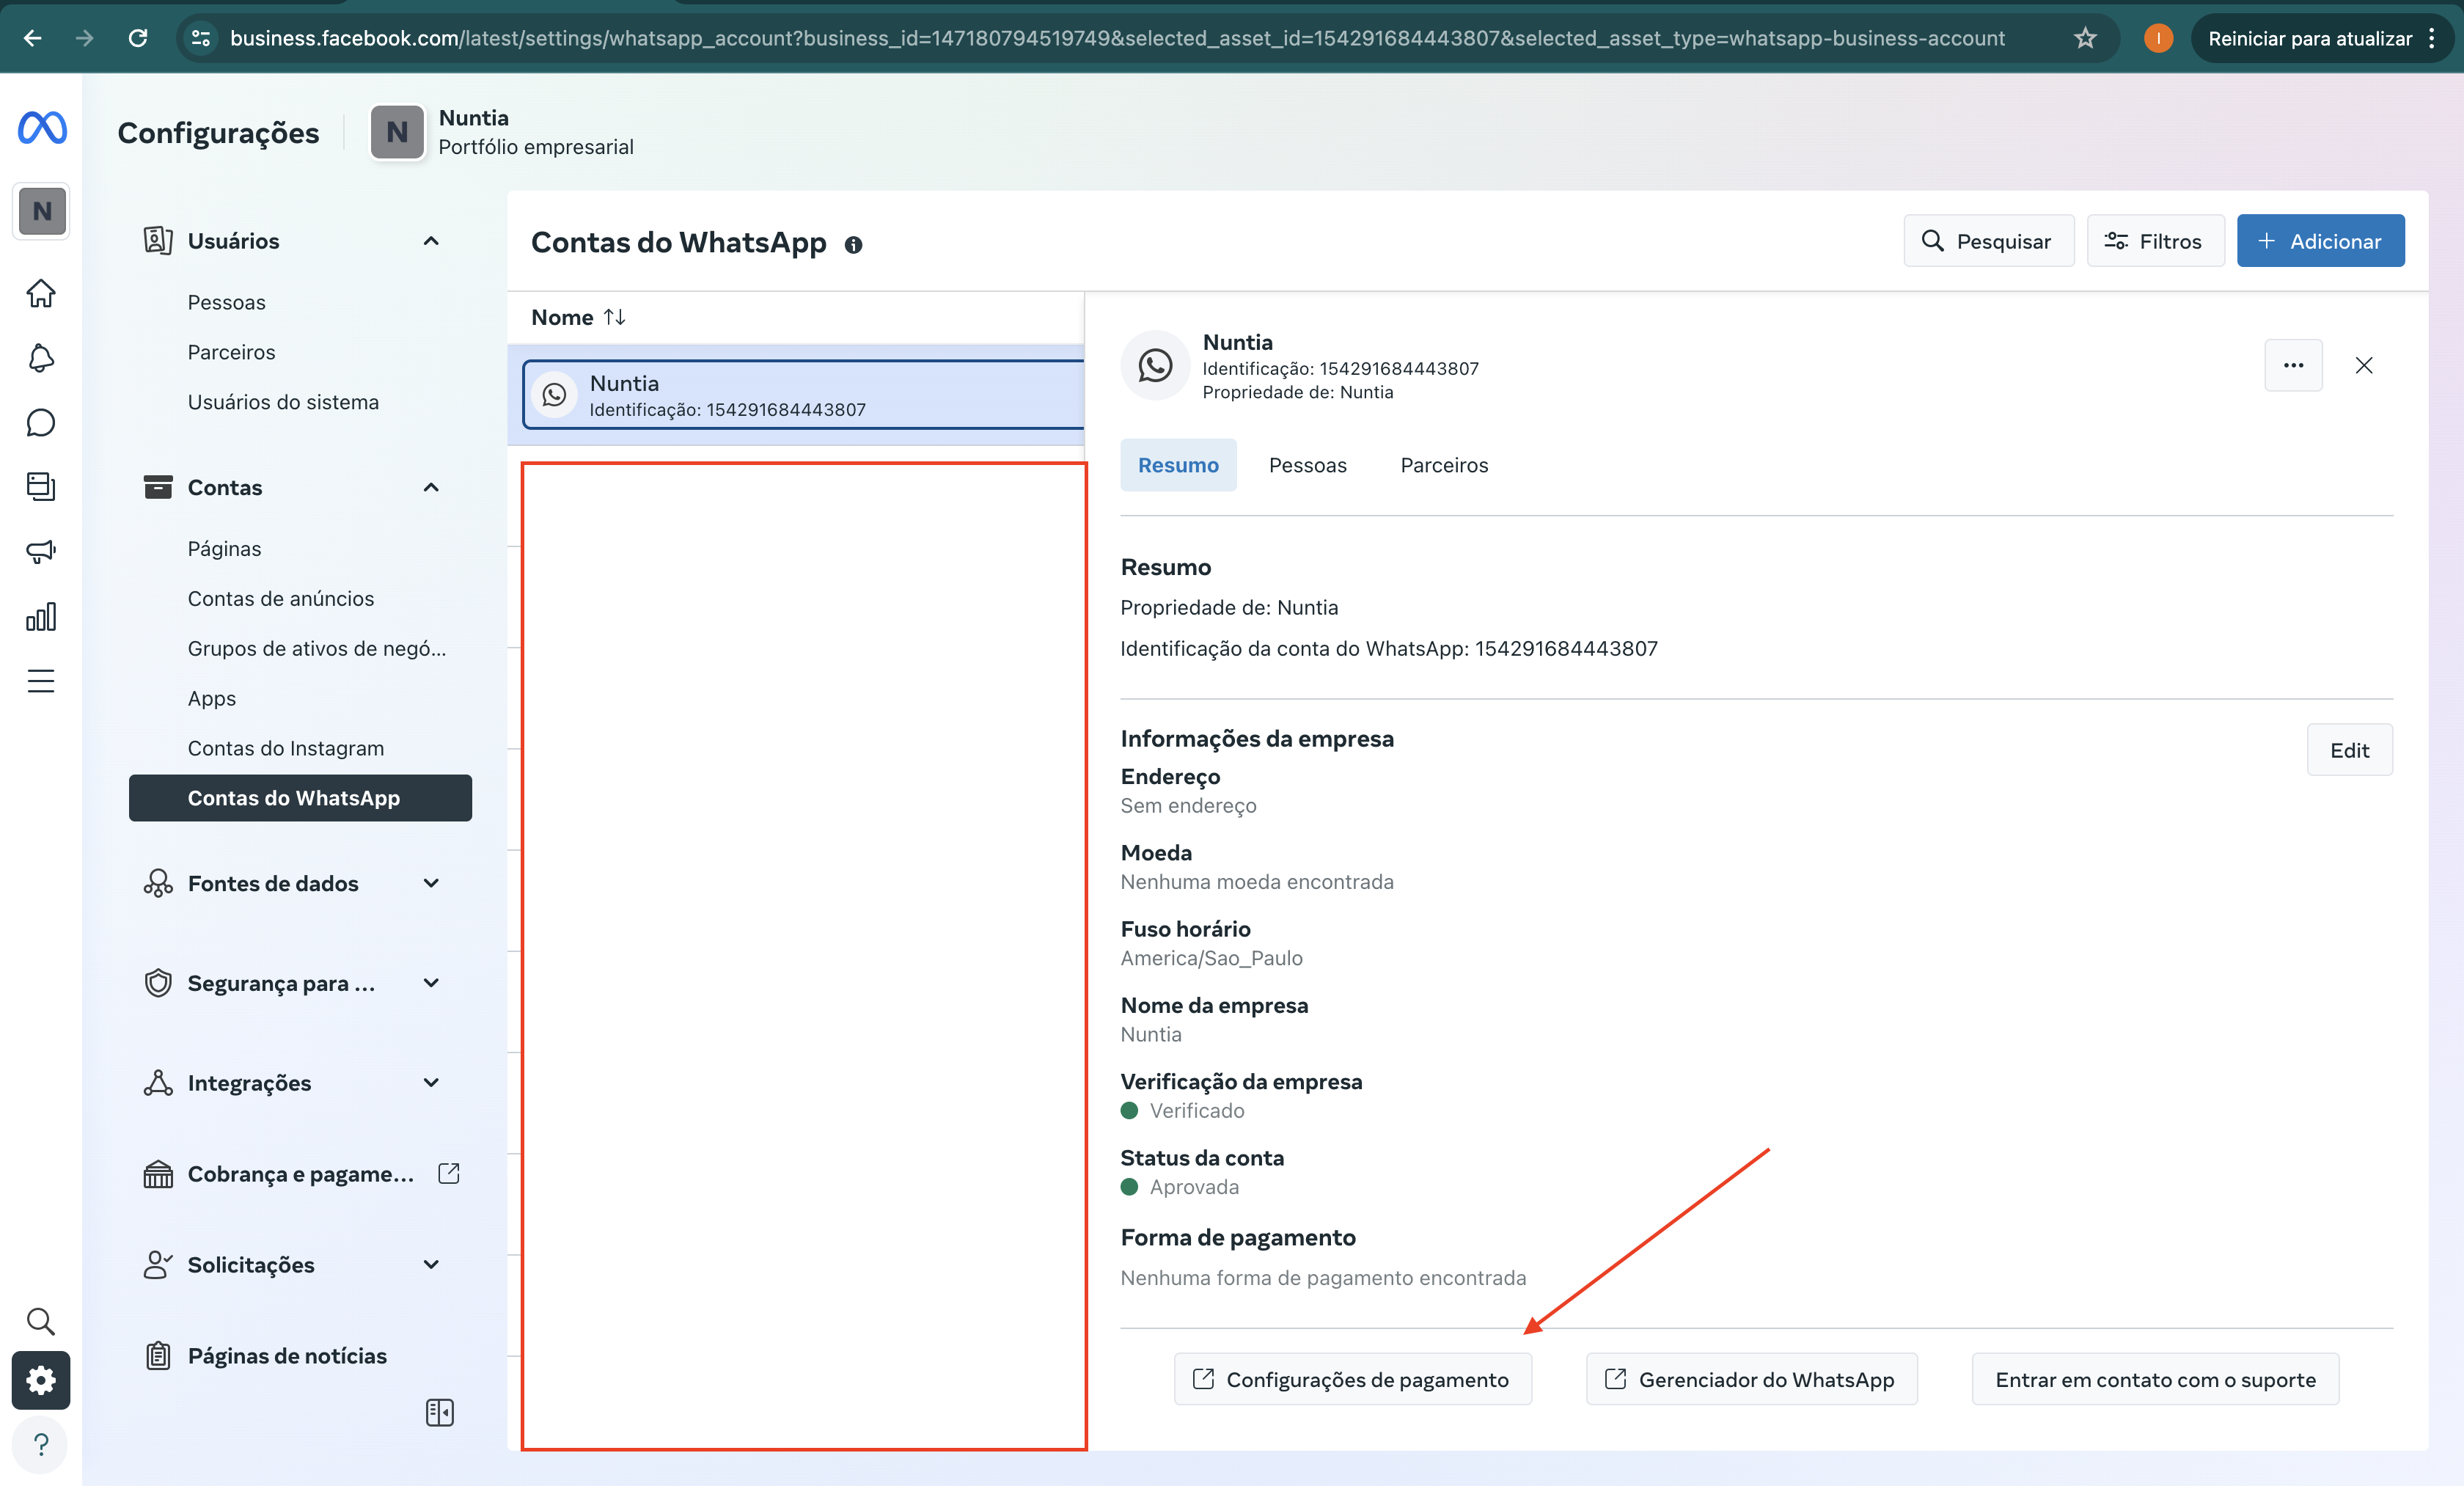2464x1486 pixels.
Task: Open Páginas de notícias
Action: tap(287, 1355)
